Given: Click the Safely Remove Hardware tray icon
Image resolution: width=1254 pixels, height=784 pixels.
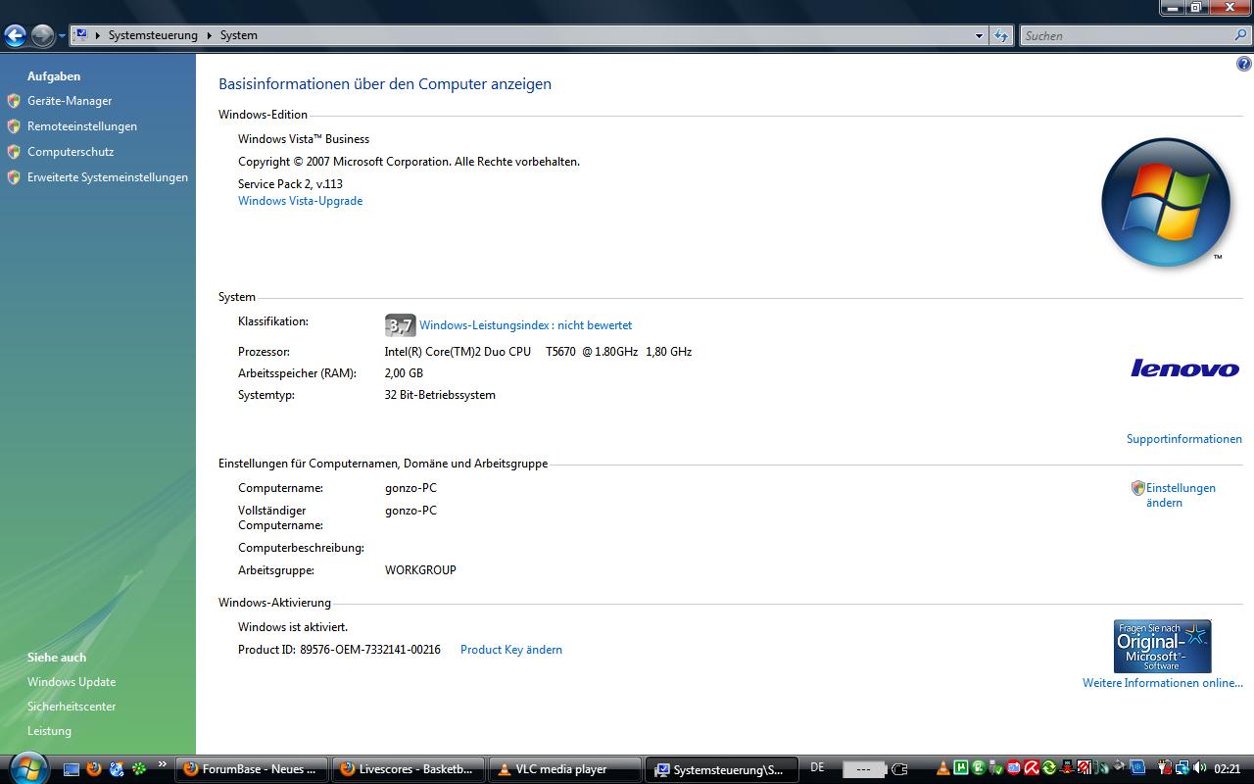Looking at the screenshot, I should (x=995, y=769).
